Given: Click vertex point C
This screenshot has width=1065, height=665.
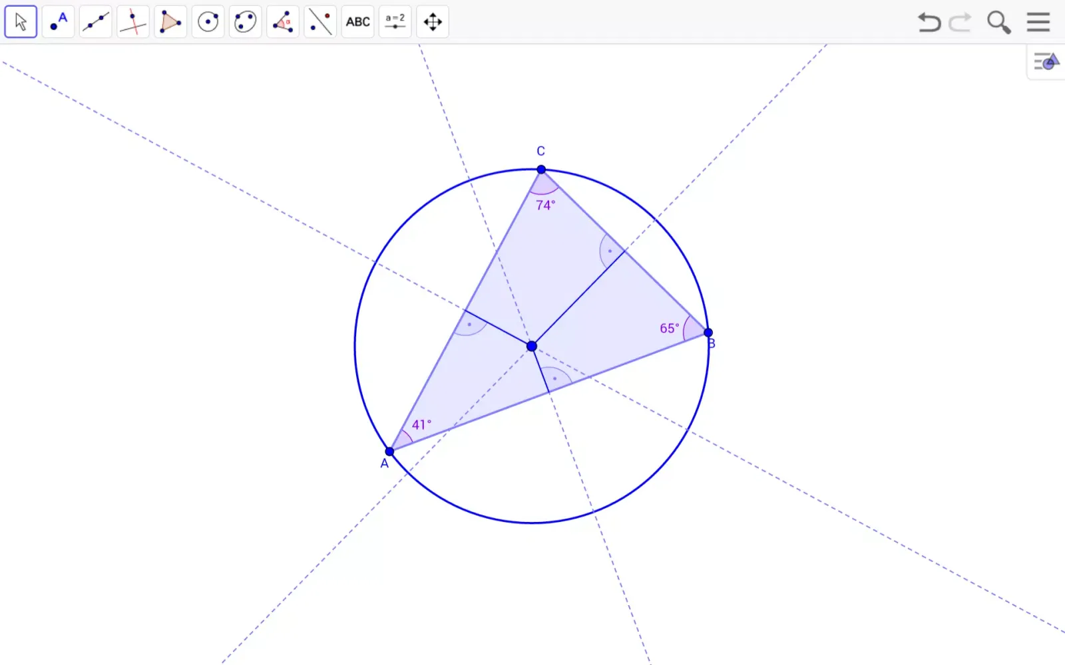Looking at the screenshot, I should [541, 170].
